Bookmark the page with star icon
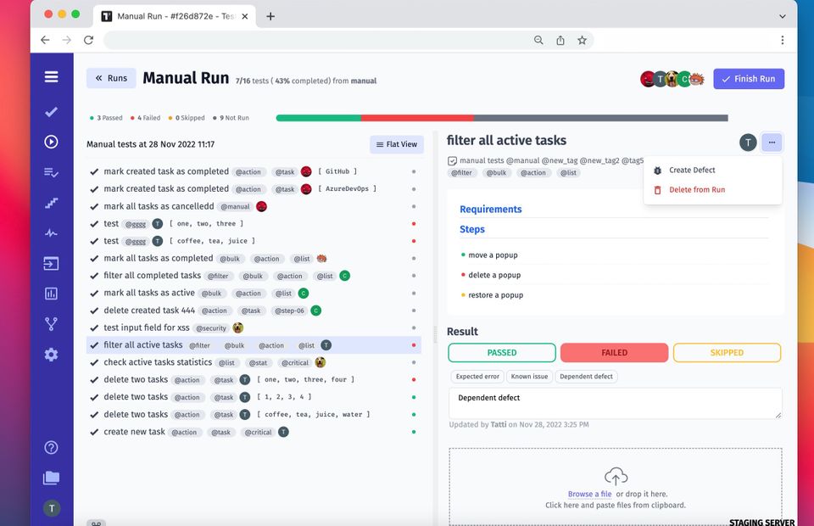The image size is (814, 526). tap(582, 40)
